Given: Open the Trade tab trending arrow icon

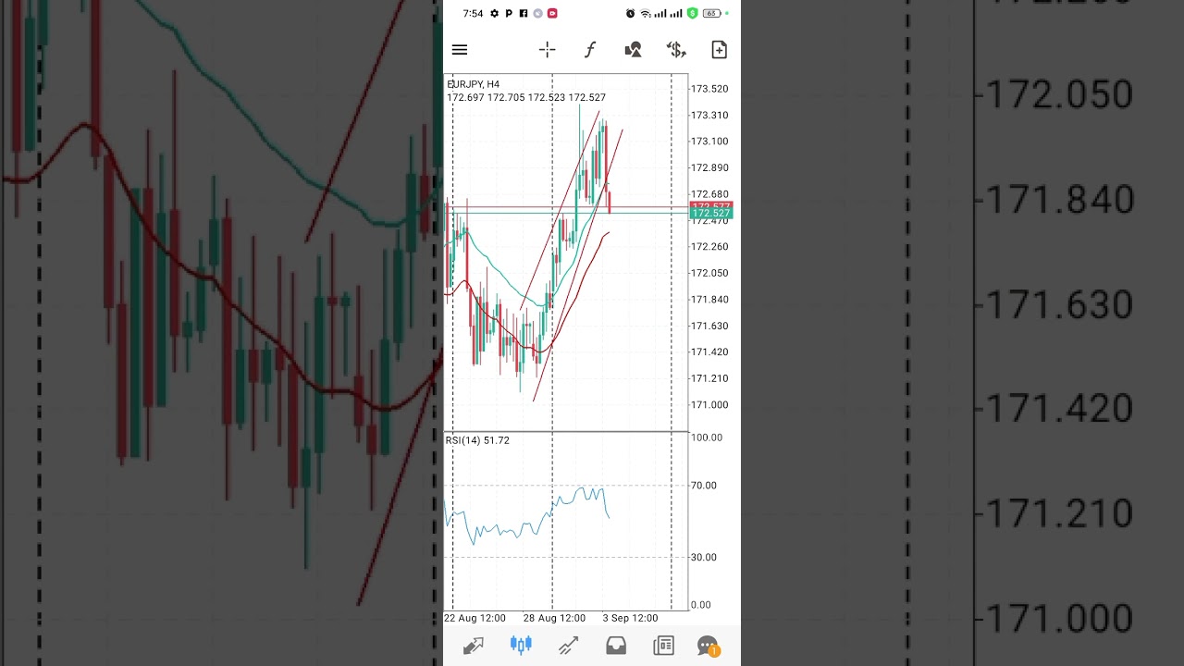Looking at the screenshot, I should [568, 646].
